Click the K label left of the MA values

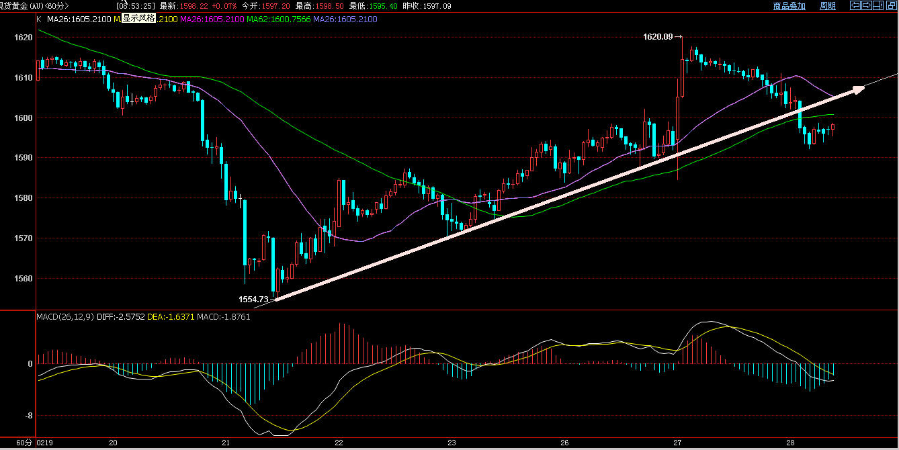point(40,19)
